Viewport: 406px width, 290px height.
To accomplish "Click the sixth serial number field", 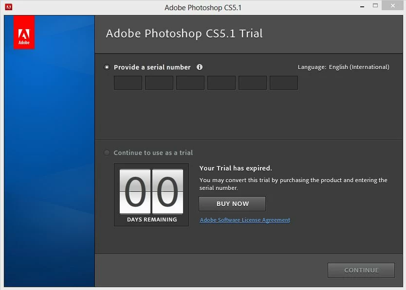I will coord(283,83).
